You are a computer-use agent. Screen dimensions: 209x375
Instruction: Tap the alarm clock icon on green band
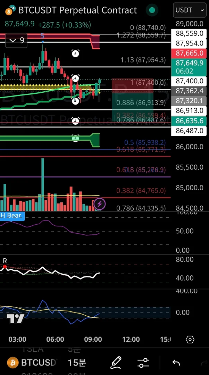click(76, 138)
